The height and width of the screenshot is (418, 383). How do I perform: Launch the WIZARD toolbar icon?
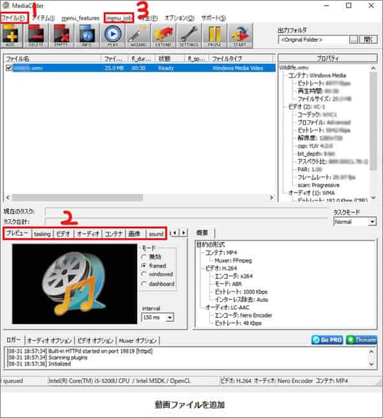138,36
